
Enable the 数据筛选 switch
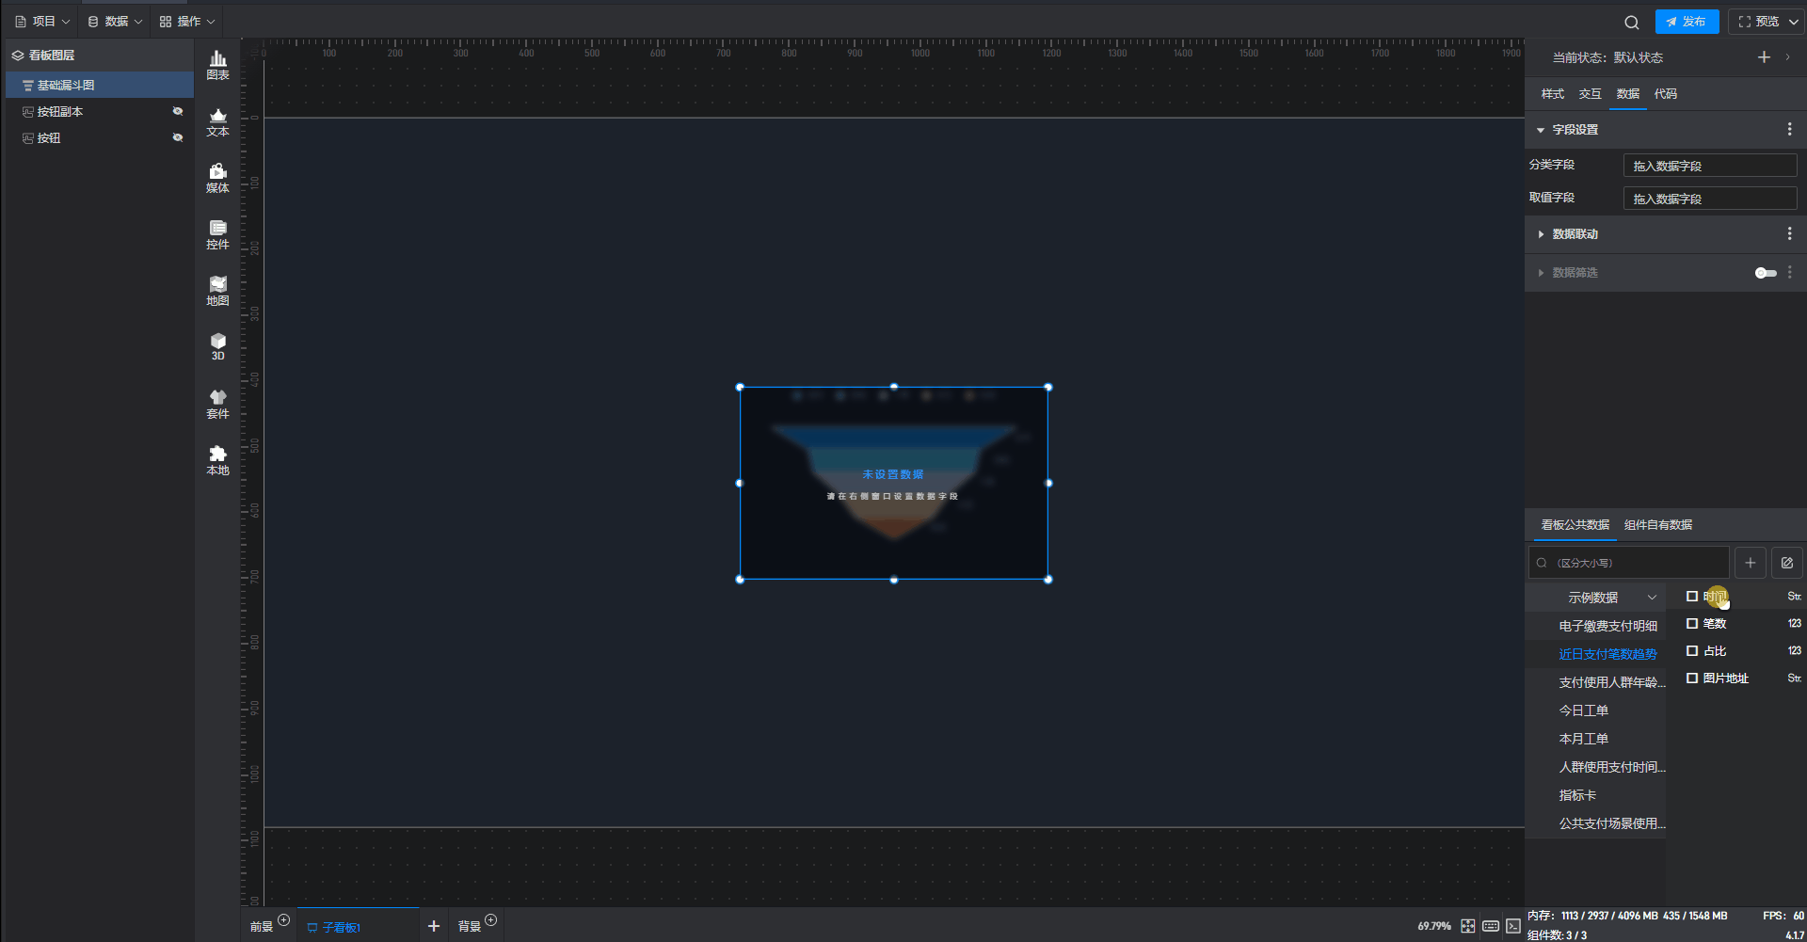[1766, 273]
